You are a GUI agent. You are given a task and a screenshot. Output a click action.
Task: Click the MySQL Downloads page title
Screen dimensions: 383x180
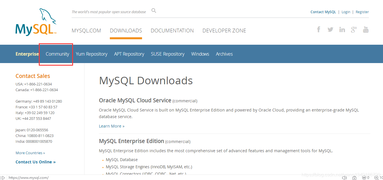tap(146, 81)
